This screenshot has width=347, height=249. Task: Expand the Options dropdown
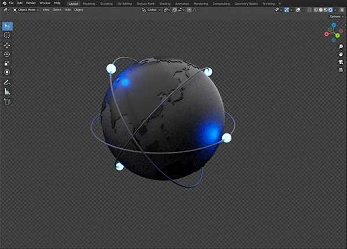coord(337,17)
